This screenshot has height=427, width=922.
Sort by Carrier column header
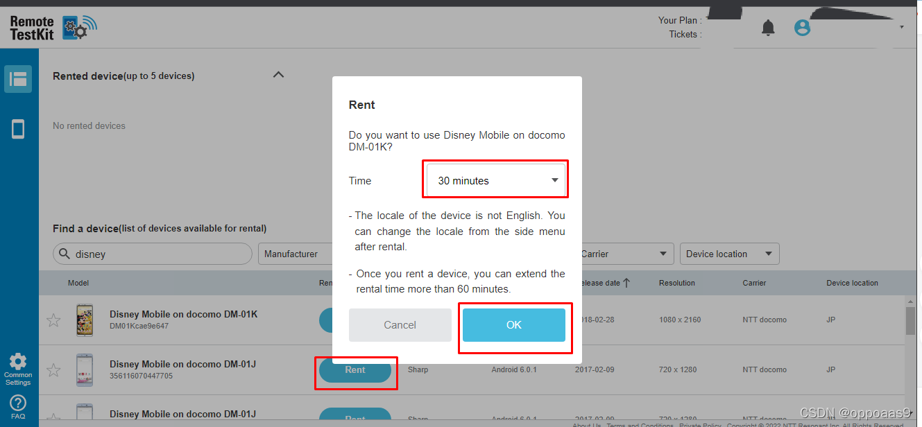tap(754, 283)
